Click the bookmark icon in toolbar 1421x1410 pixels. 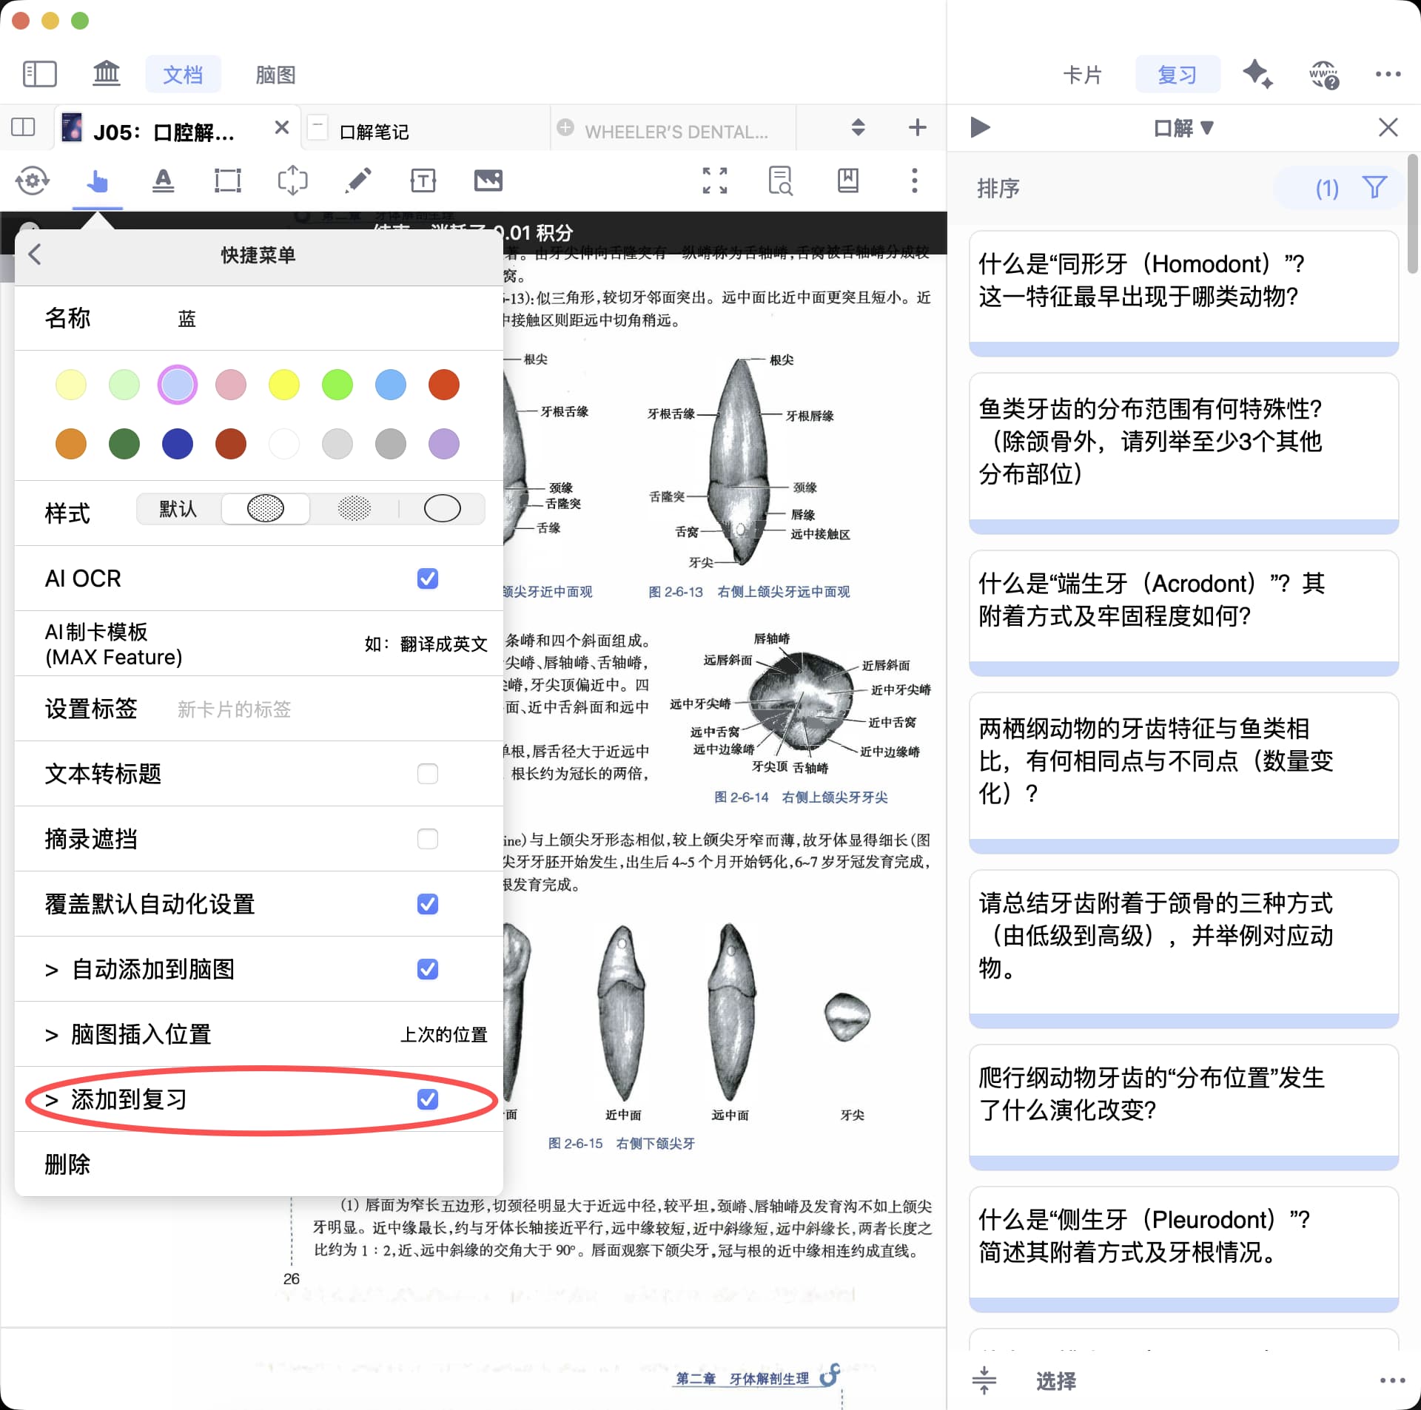847,181
